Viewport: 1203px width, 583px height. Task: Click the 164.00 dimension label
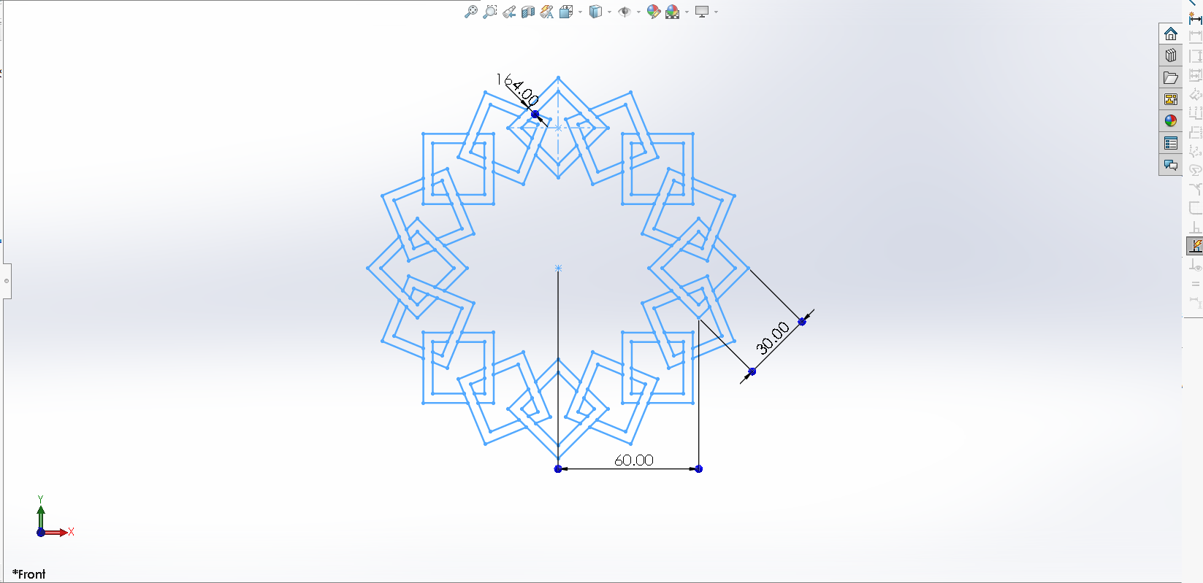[517, 89]
